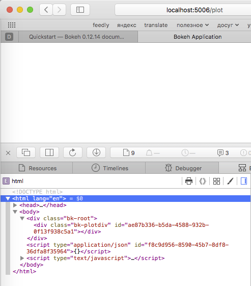The height and width of the screenshot is (286, 251).
Task: Open the translate bookmark
Action: [156, 25]
